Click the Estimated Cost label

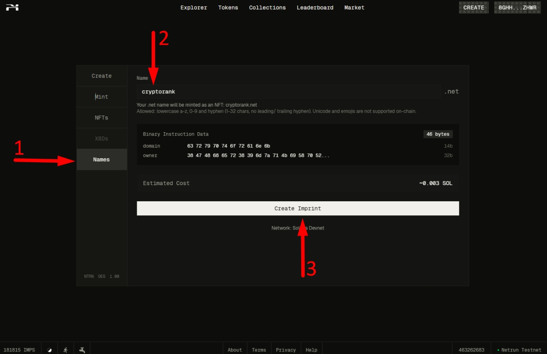tap(166, 183)
